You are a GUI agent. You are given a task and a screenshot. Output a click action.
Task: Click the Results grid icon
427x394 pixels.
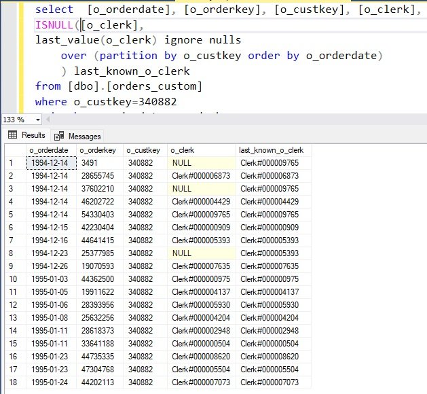point(12,135)
